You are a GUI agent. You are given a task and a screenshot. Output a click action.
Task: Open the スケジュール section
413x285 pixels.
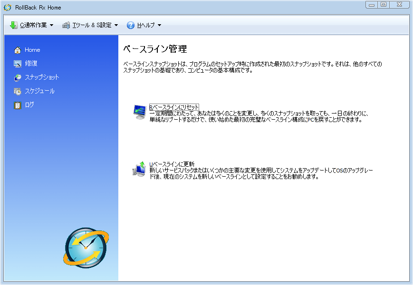(x=39, y=91)
